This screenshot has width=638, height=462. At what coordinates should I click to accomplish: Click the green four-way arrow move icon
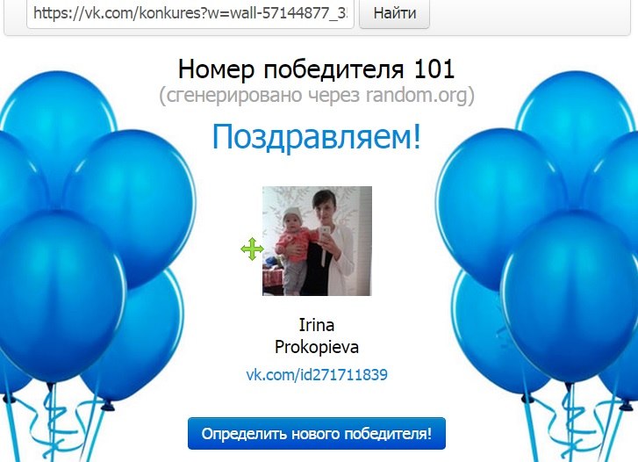pyautogui.click(x=252, y=249)
